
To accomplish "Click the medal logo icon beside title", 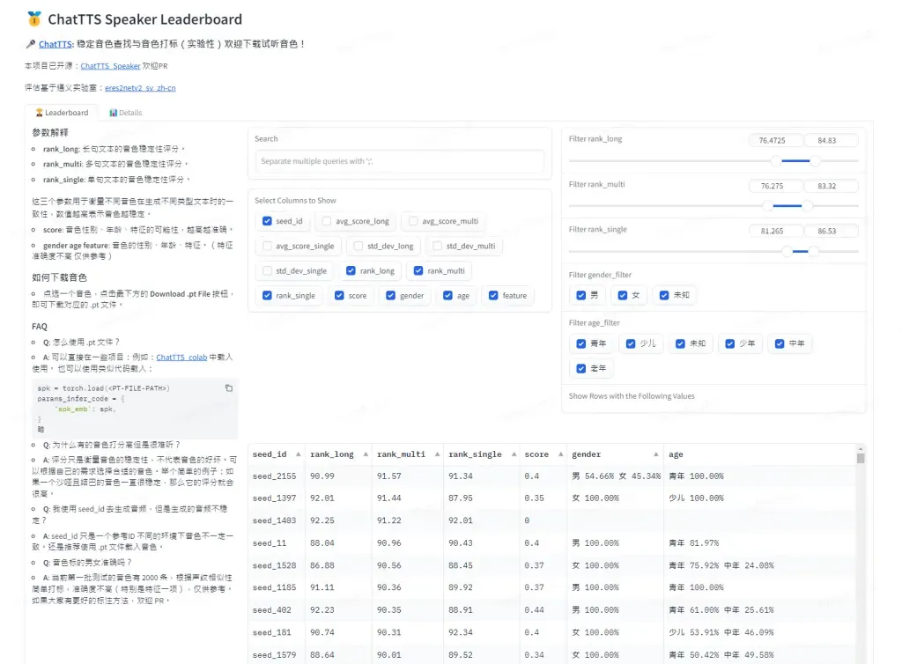I will coord(34,19).
